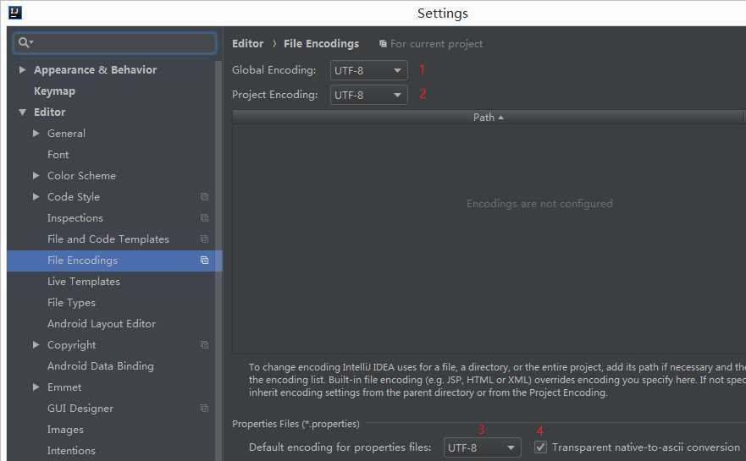
Task: Expand the Appearance & Behavior section
Action: pos(23,70)
